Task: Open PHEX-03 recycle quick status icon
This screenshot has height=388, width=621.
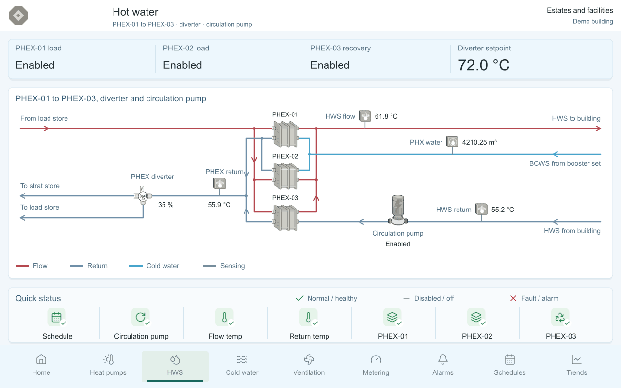Action: pos(561,318)
